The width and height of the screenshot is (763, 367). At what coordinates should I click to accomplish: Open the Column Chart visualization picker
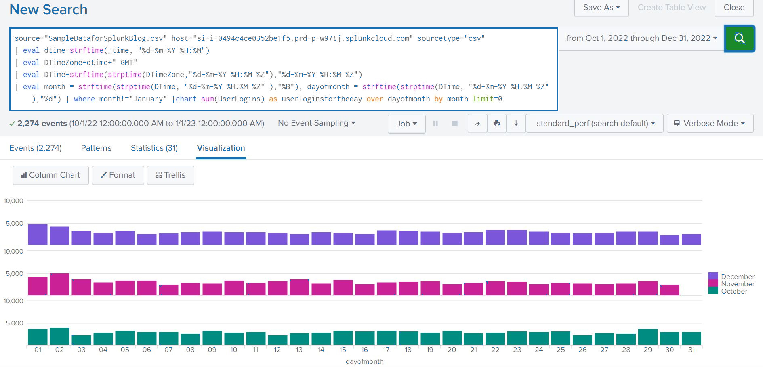50,175
